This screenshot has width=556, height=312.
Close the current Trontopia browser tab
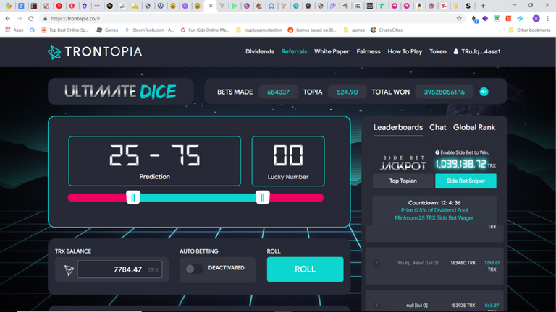(211, 6)
